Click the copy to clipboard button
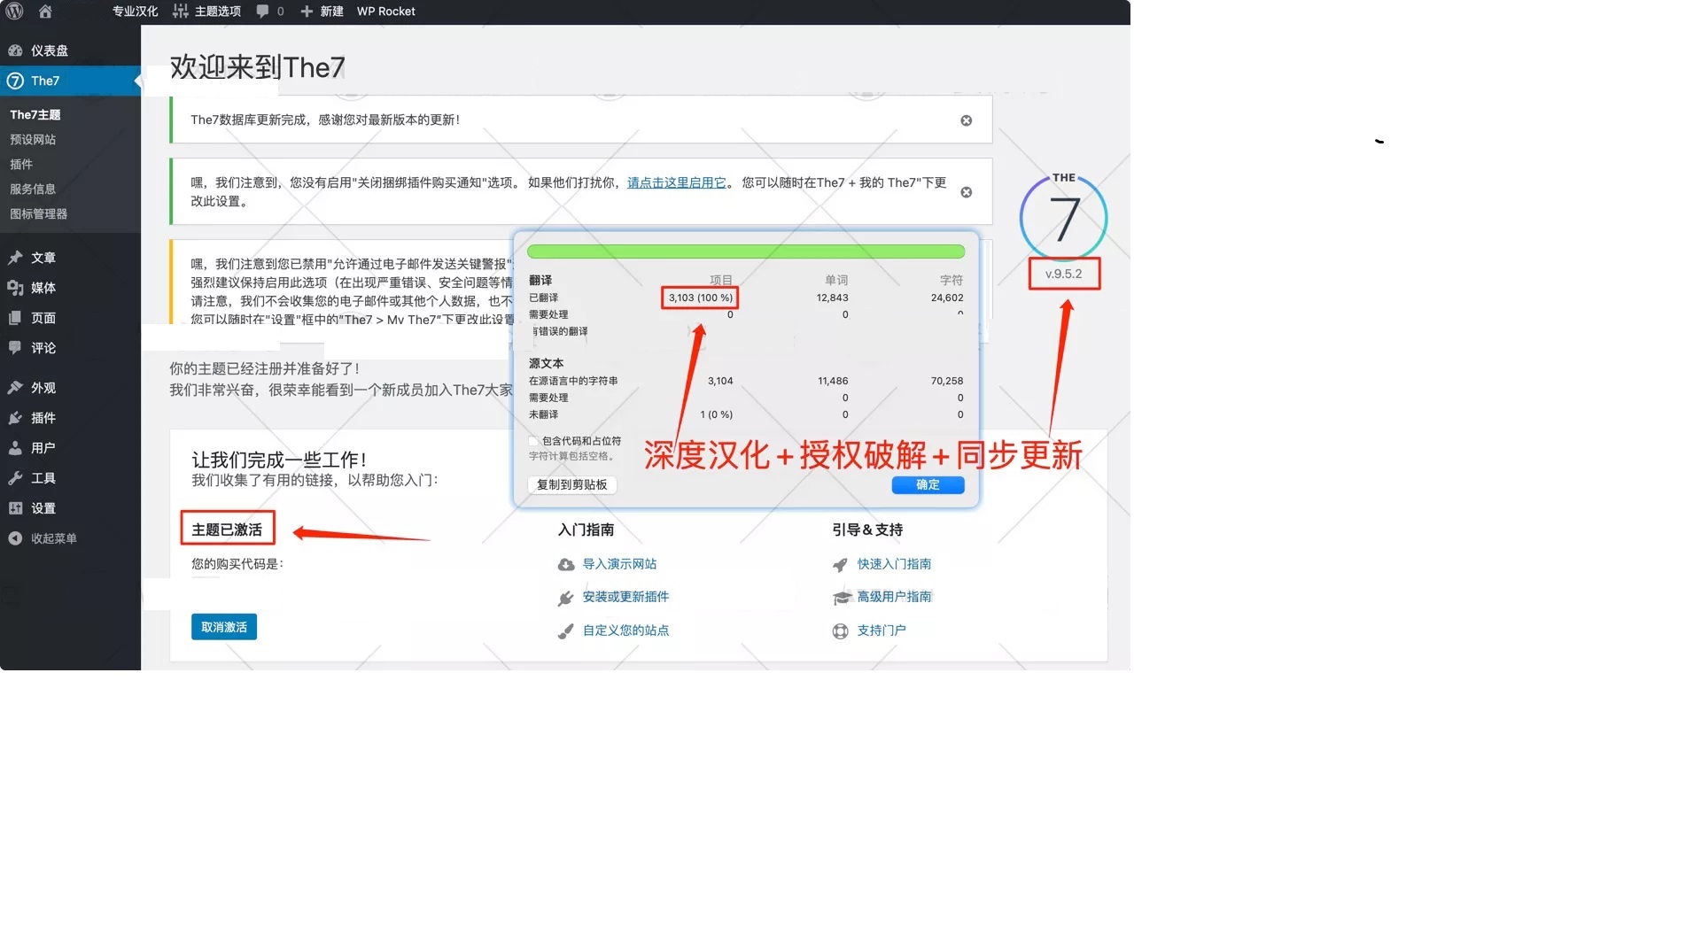The width and height of the screenshot is (1701, 928). pyautogui.click(x=572, y=484)
